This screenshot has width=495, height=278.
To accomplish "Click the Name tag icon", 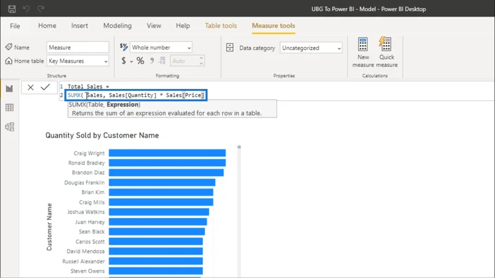I will [9, 47].
